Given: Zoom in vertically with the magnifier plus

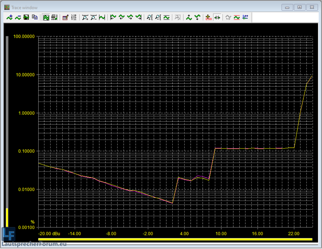Looking at the screenshot, I should point(149,18).
